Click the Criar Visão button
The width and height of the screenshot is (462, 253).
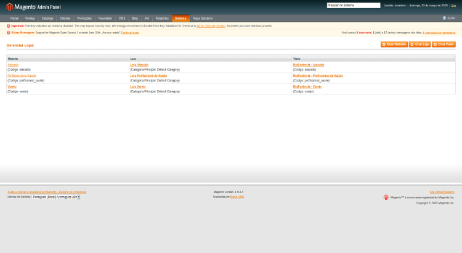444,44
